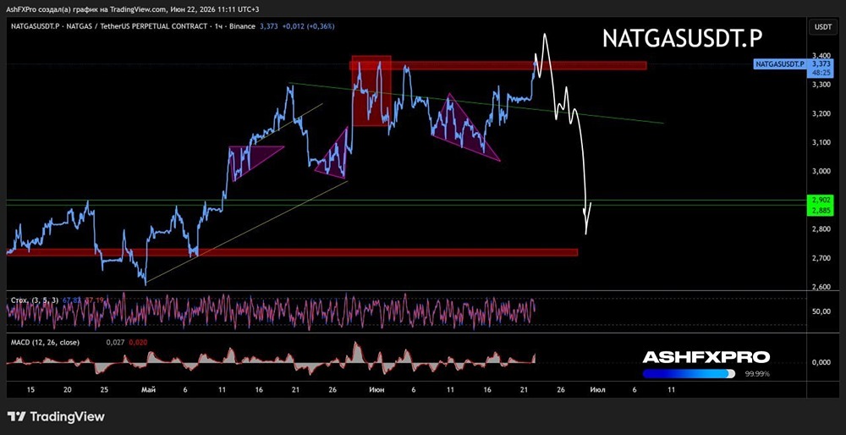Click the blue NATGASUSDT.P price line label
Image resolution: width=846 pixels, height=435 pixels.
tap(780, 64)
